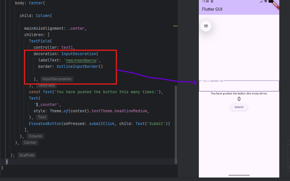Click the InputDecoration closing inlay hint
Viewport: 290px width, 181px height.
(57, 79)
